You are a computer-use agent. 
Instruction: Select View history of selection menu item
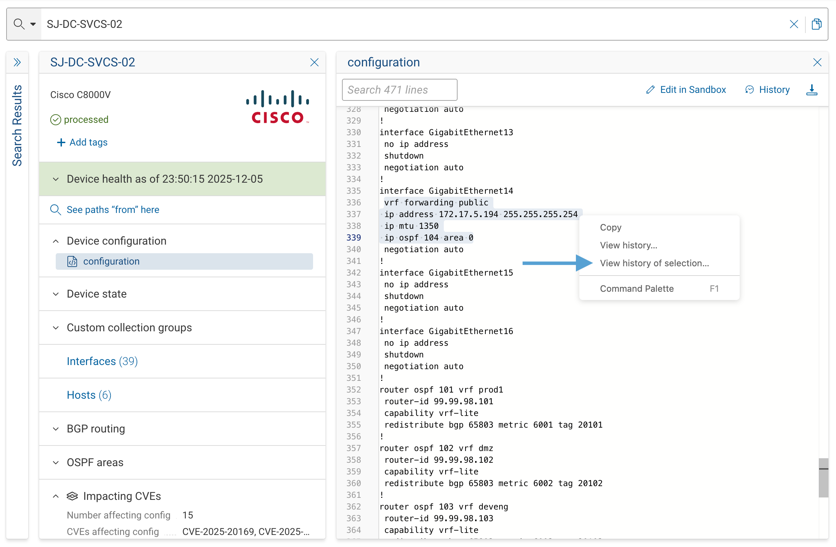click(654, 263)
